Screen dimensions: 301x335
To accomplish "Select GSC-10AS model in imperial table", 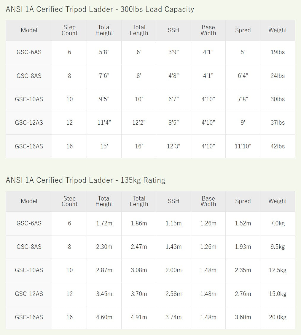I will tap(29, 99).
